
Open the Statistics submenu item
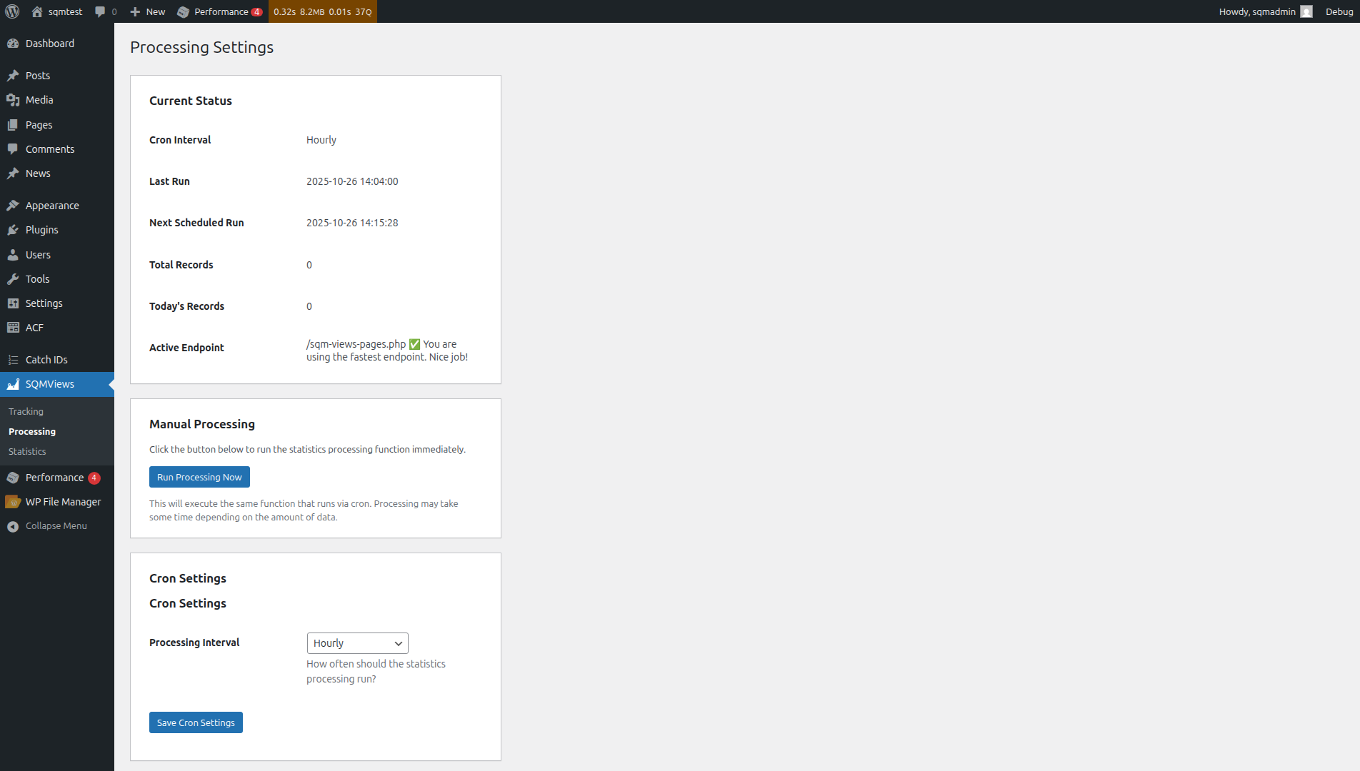26,451
